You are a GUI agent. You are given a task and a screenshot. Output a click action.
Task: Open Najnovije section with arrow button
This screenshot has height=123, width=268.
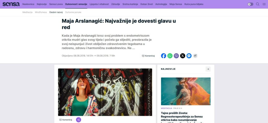(x=208, y=69)
